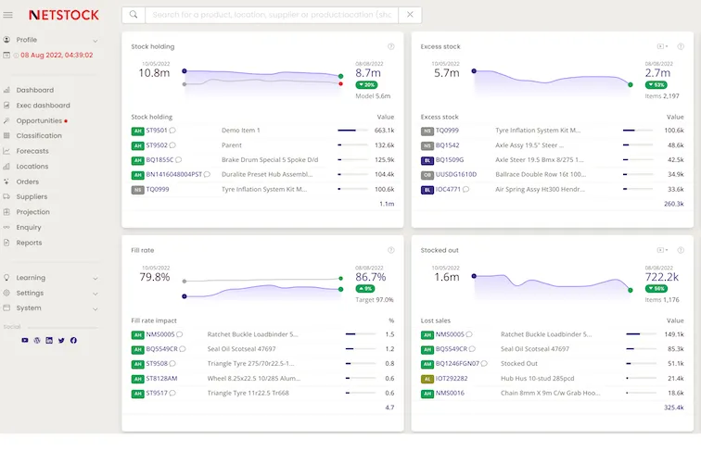701x464 pixels.
Task: Click the Opportunities wrench icon
Action: pyautogui.click(x=6, y=120)
